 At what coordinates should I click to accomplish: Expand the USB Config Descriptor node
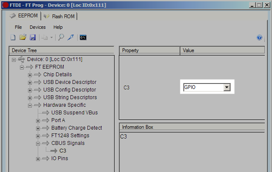click(x=30, y=90)
